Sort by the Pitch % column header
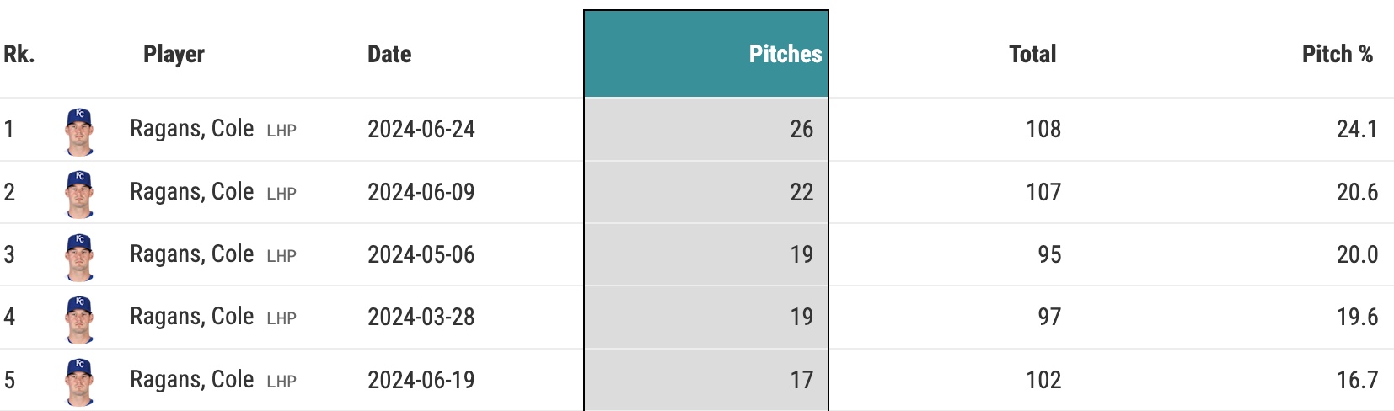The width and height of the screenshot is (1394, 411). [1337, 54]
